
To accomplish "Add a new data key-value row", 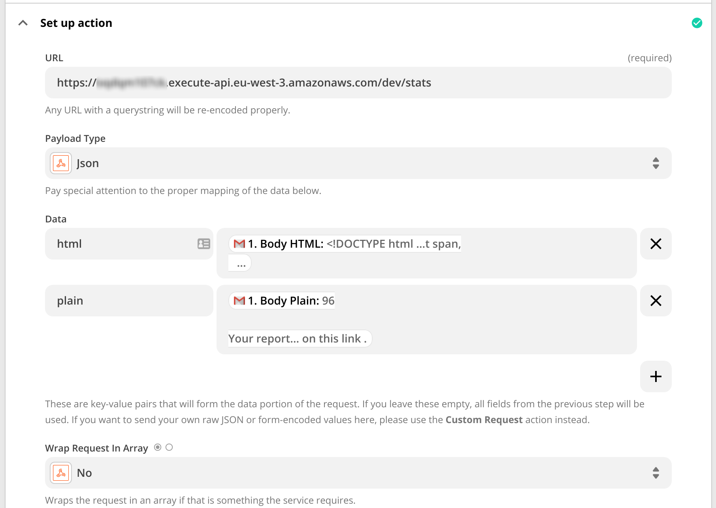I will point(656,376).
